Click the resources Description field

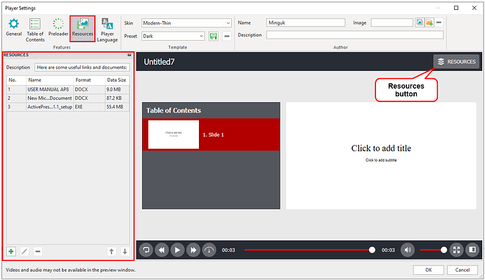[x=82, y=68]
